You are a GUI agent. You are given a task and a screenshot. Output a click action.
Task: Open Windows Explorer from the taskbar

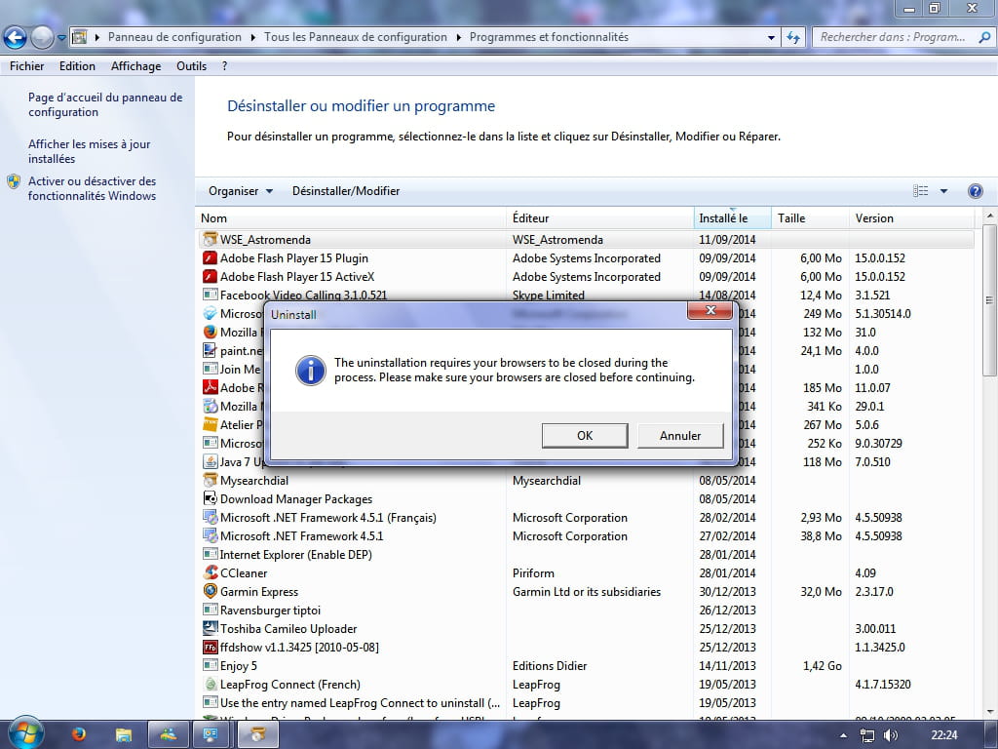(x=124, y=734)
